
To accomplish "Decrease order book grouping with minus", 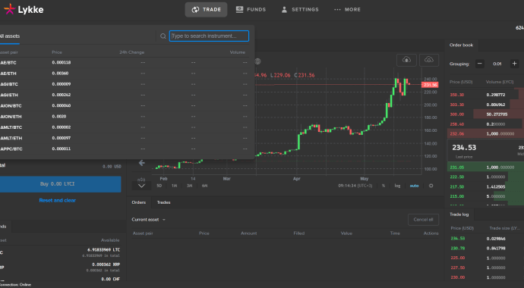I will (x=480, y=64).
